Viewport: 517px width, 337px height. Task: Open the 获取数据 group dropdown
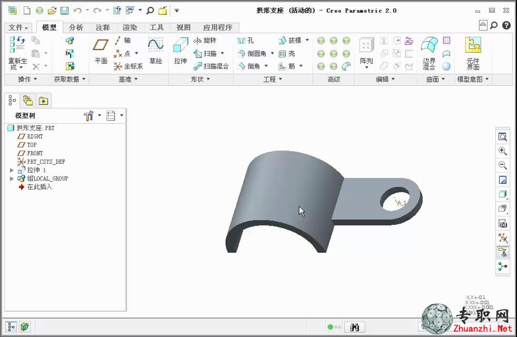pos(69,79)
